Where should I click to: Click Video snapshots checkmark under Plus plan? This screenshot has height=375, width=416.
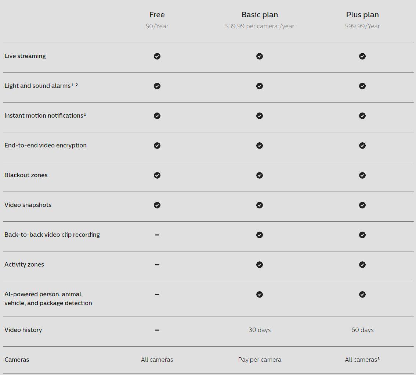pyautogui.click(x=362, y=205)
